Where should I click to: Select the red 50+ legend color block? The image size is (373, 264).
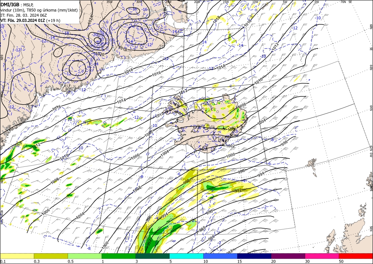pyautogui.click(x=356, y=256)
